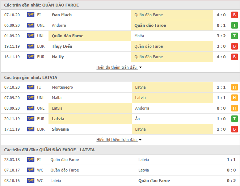Screen dimensions: 240x186
Task: Click world flag icon for Đan Mạch match
Action: tap(31, 15)
